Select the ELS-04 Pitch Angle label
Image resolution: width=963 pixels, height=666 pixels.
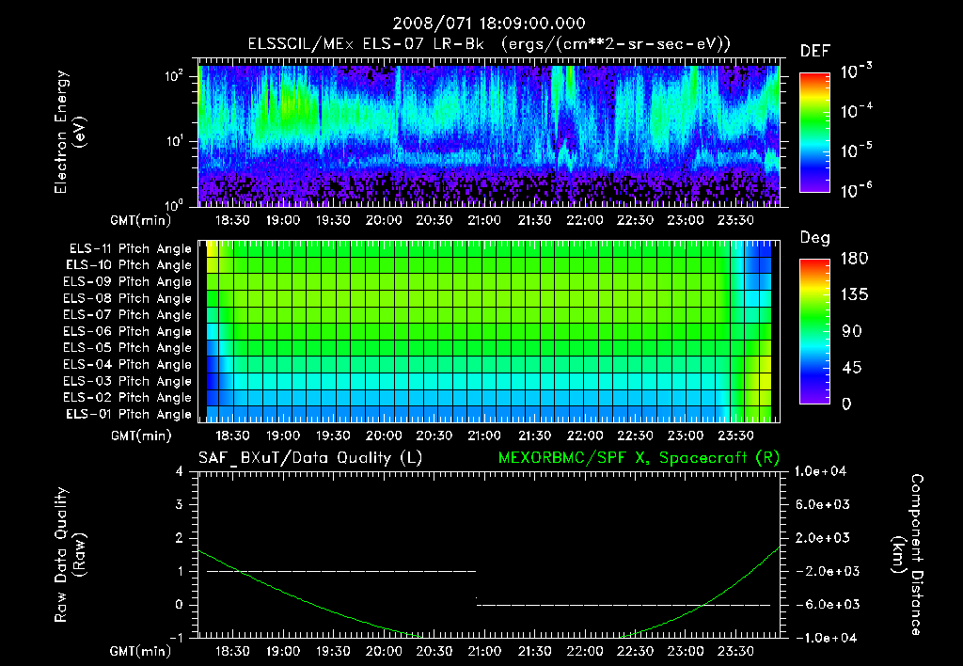128,364
